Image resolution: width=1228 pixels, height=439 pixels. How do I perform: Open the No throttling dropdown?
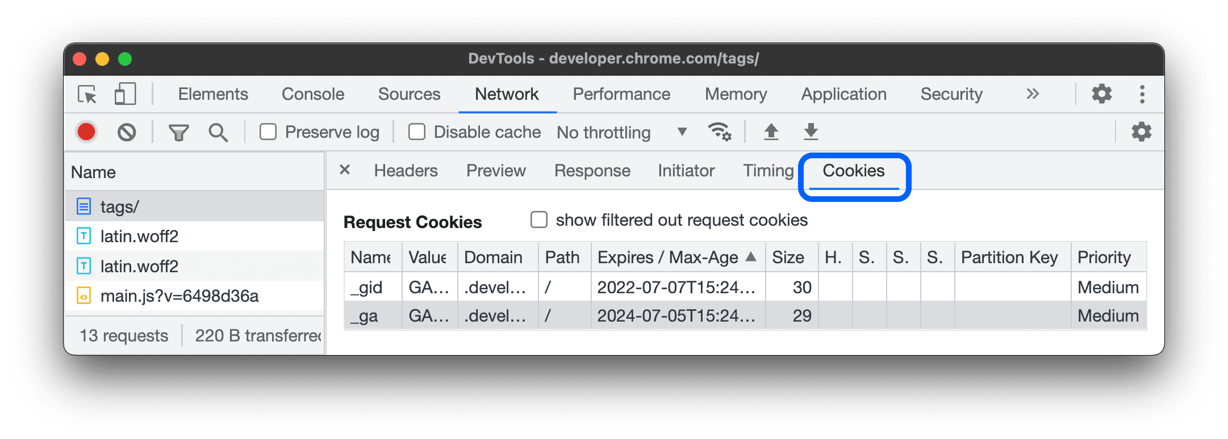click(x=620, y=132)
